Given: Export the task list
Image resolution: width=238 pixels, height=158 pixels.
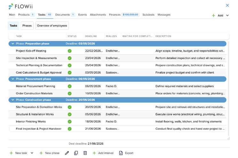Looking at the screenshot, I should [x=126, y=153].
